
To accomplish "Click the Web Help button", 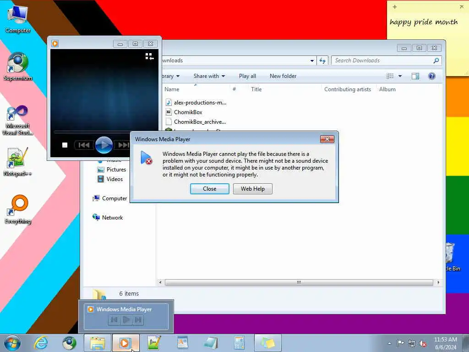I will click(252, 189).
